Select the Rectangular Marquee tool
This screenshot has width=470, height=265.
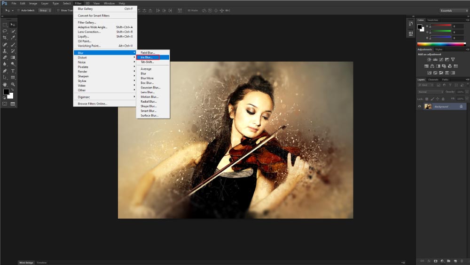5,24
